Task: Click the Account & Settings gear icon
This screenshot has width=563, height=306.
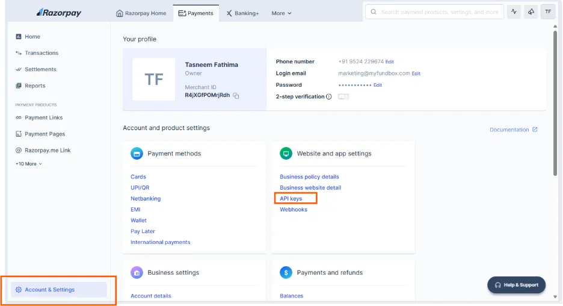Action: point(19,290)
